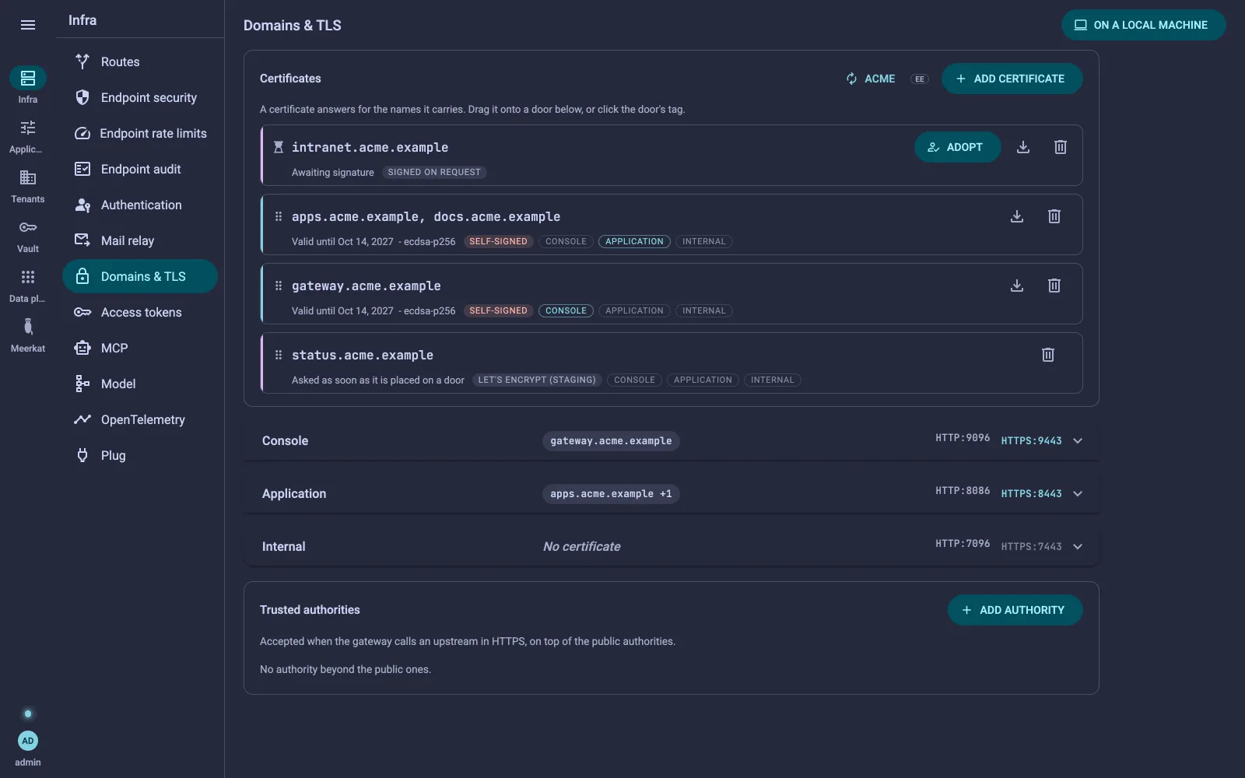Toggle INTERNAL tag on apps.acme.example certificate
1245x778 pixels.
click(704, 242)
